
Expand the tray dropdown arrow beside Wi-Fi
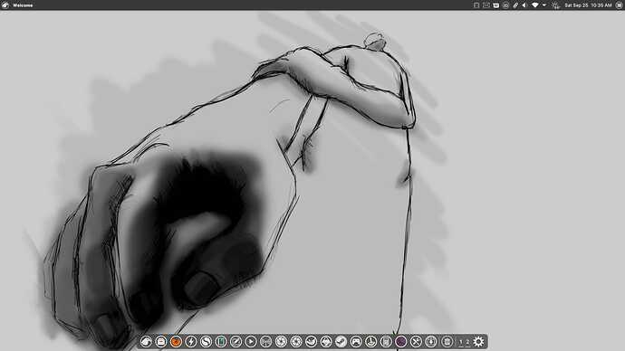(544, 5)
